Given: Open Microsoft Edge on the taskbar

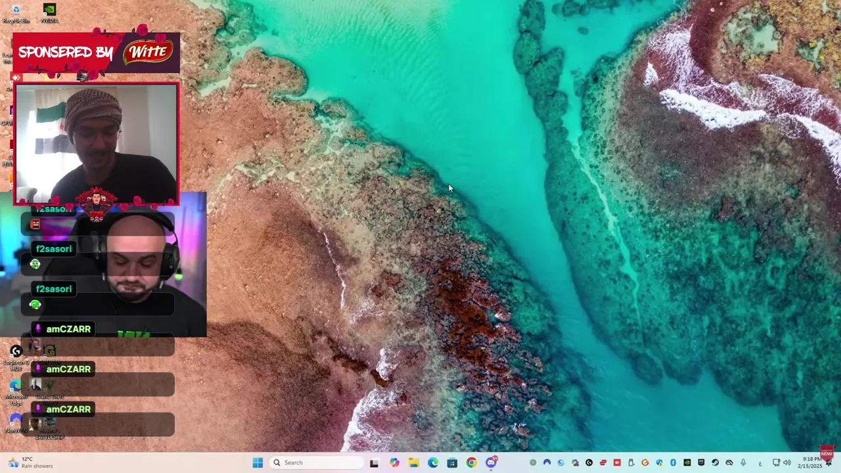Looking at the screenshot, I should click(x=433, y=462).
